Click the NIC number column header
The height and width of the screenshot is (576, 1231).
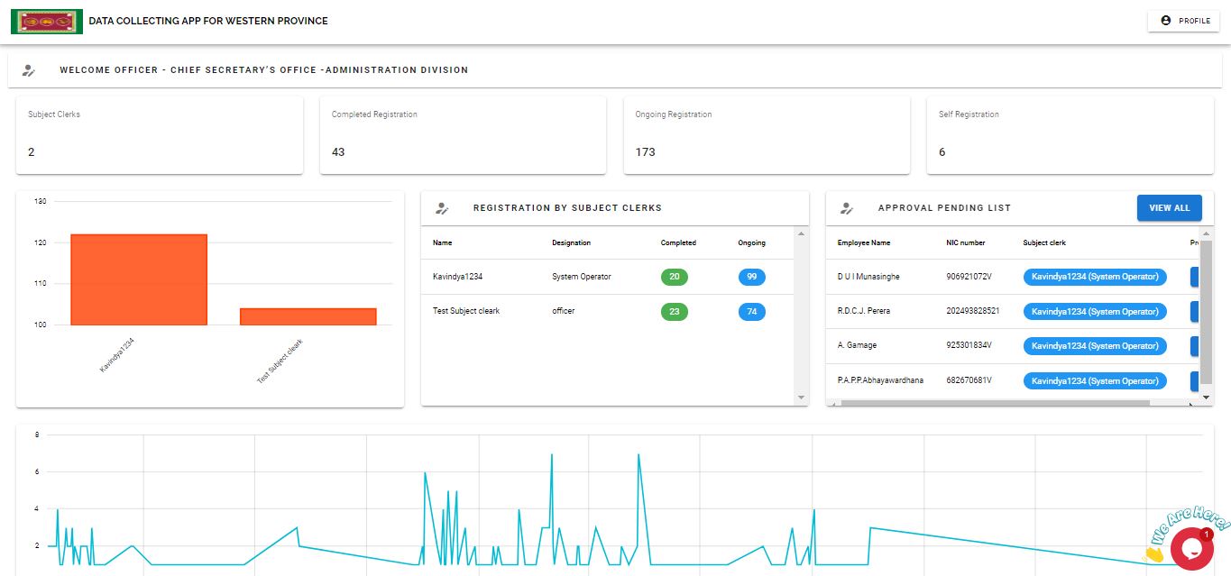[x=966, y=242]
